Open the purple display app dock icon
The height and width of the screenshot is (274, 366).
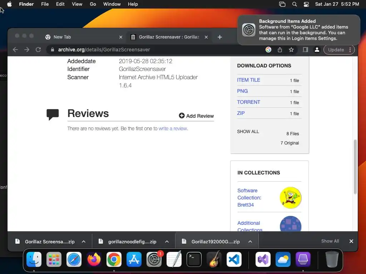coord(303,259)
